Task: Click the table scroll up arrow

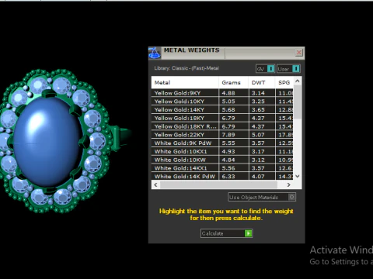Action: pyautogui.click(x=298, y=81)
